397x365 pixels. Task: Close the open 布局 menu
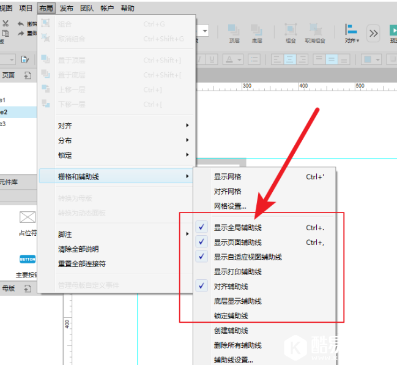coord(46,8)
